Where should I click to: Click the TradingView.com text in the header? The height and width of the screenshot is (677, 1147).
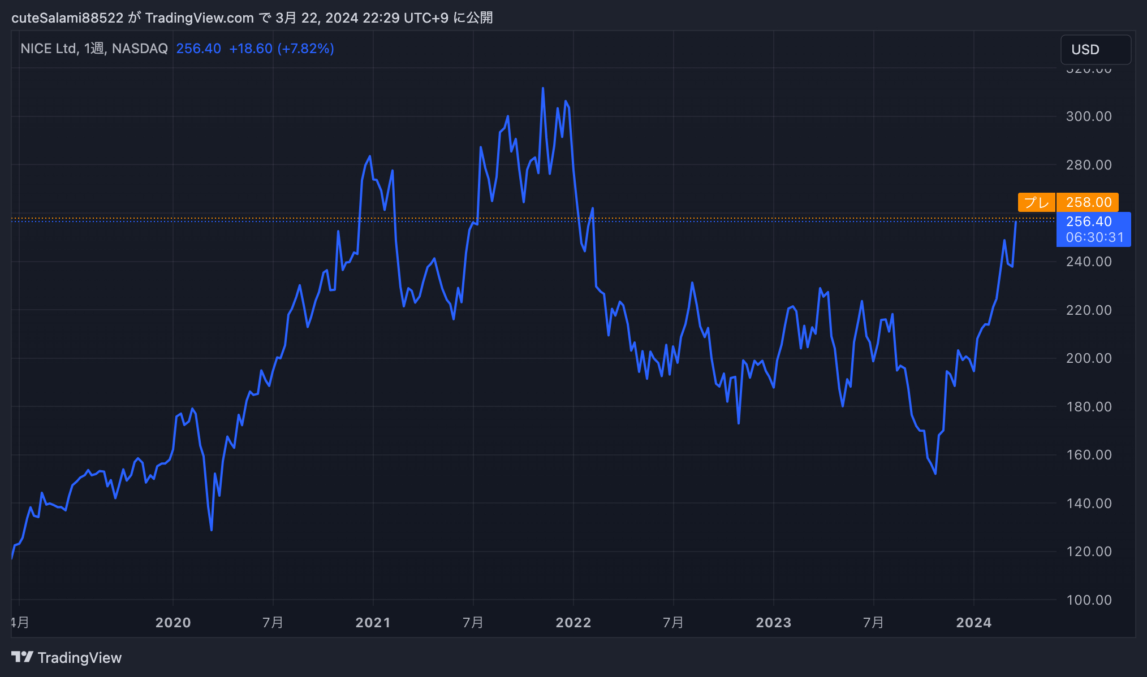point(199,18)
